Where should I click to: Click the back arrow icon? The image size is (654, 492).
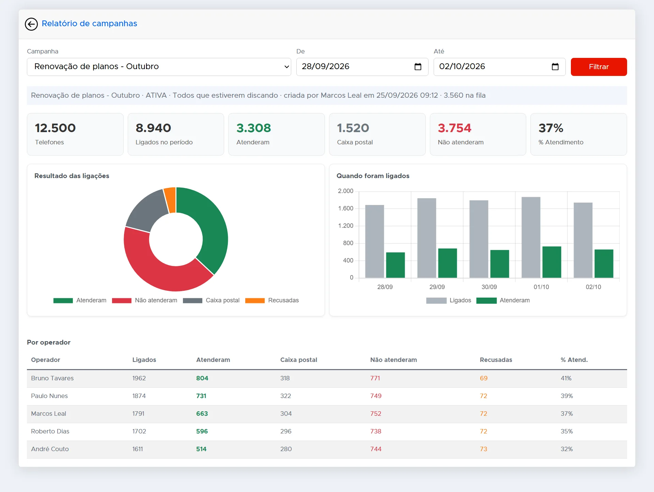31,24
